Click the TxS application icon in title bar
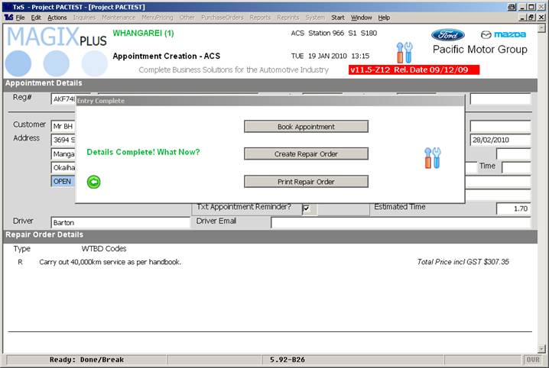Screen dimensions: 549x368 7,5
